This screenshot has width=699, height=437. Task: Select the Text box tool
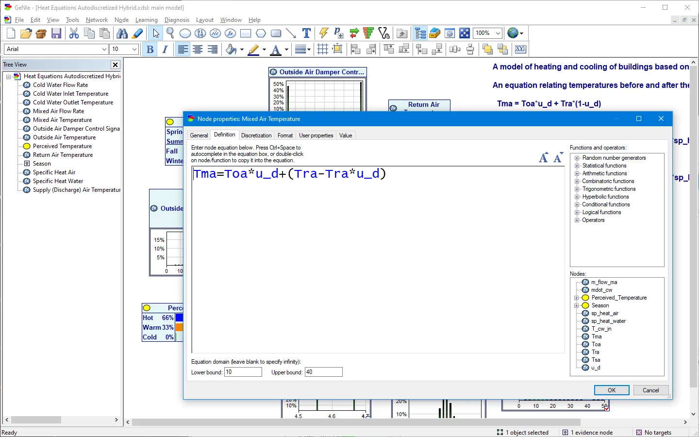(306, 34)
